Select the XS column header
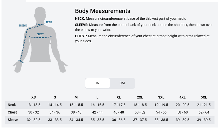 [34, 97]
